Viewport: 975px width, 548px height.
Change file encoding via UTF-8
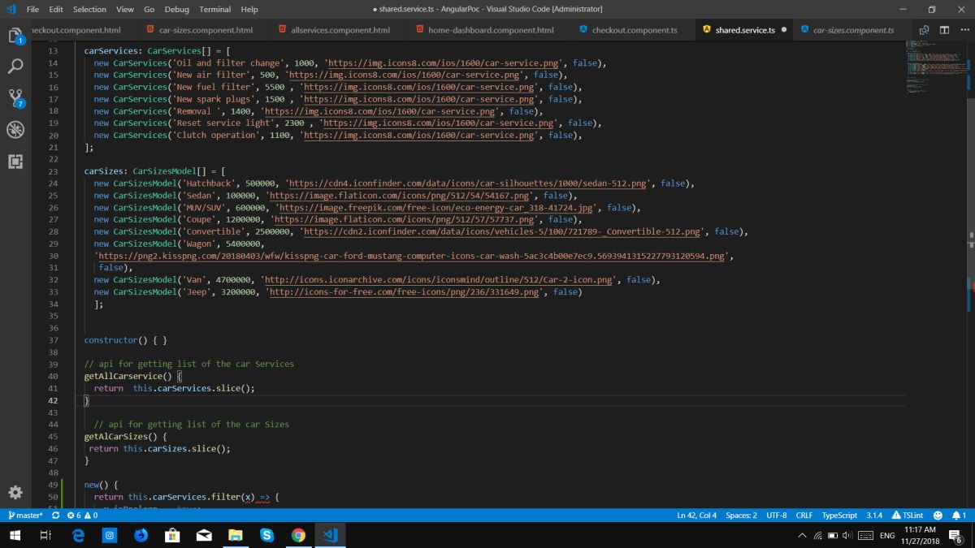[x=777, y=515]
